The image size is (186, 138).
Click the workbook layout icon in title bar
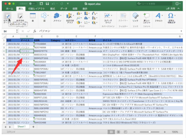click(41, 4)
